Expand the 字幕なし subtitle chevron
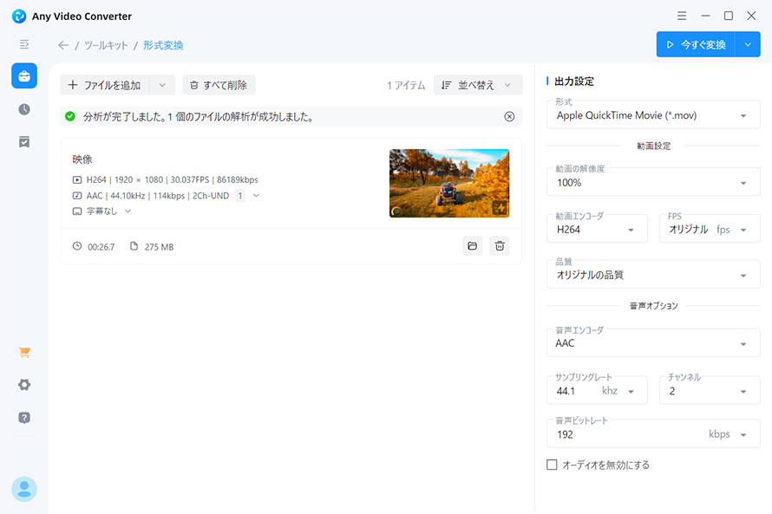 click(x=128, y=211)
